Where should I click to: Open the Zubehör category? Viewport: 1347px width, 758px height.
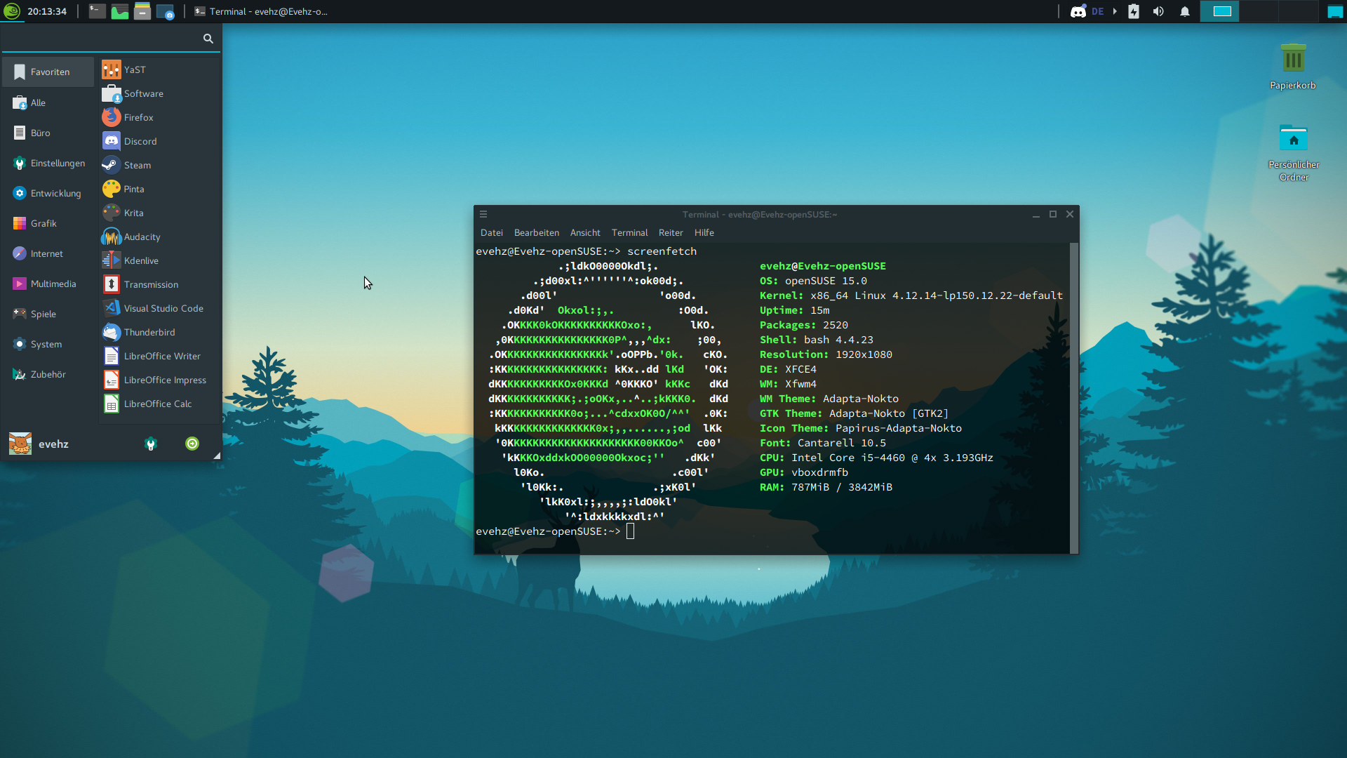[x=48, y=374]
